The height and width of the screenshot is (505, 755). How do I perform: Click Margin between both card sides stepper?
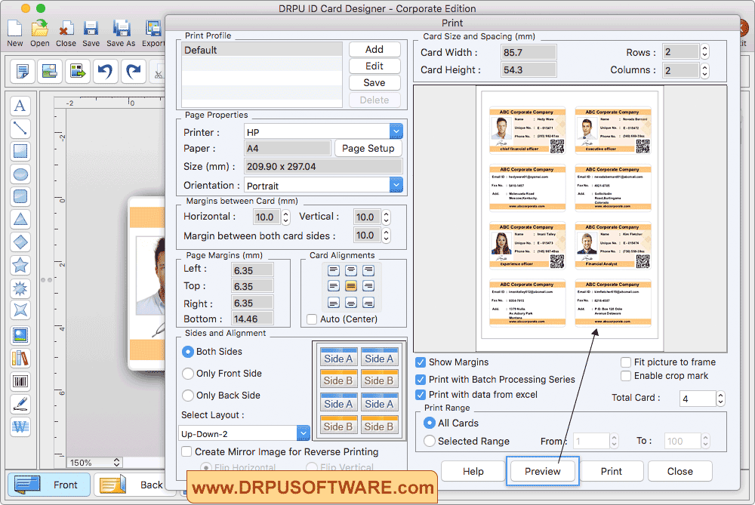click(x=386, y=236)
